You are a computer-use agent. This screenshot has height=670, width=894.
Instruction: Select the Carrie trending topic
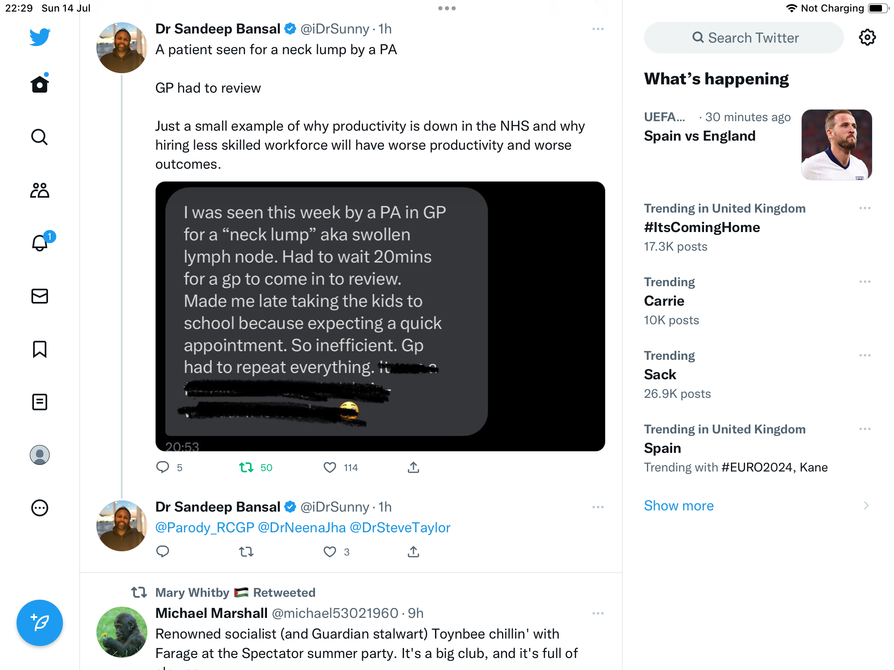[x=664, y=301]
